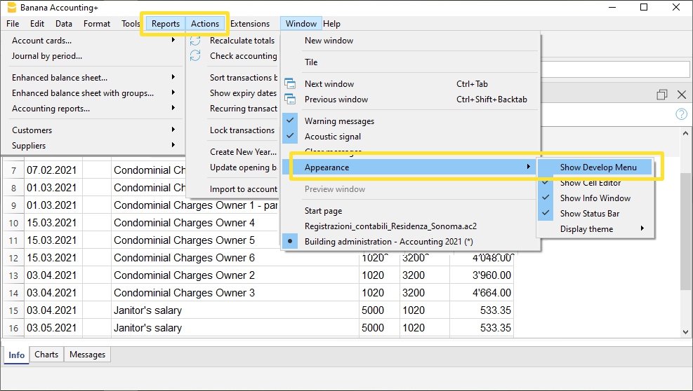Screen dimensions: 693x391
Task: Open the Edit menu
Action: coord(37,24)
